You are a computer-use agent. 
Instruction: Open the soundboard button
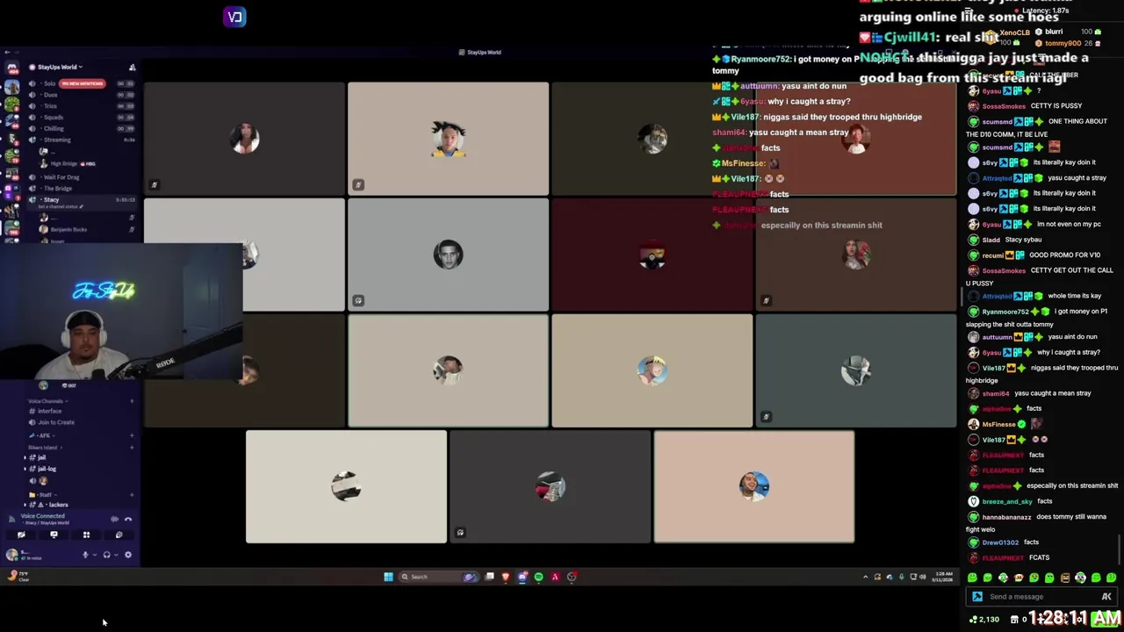(x=119, y=535)
